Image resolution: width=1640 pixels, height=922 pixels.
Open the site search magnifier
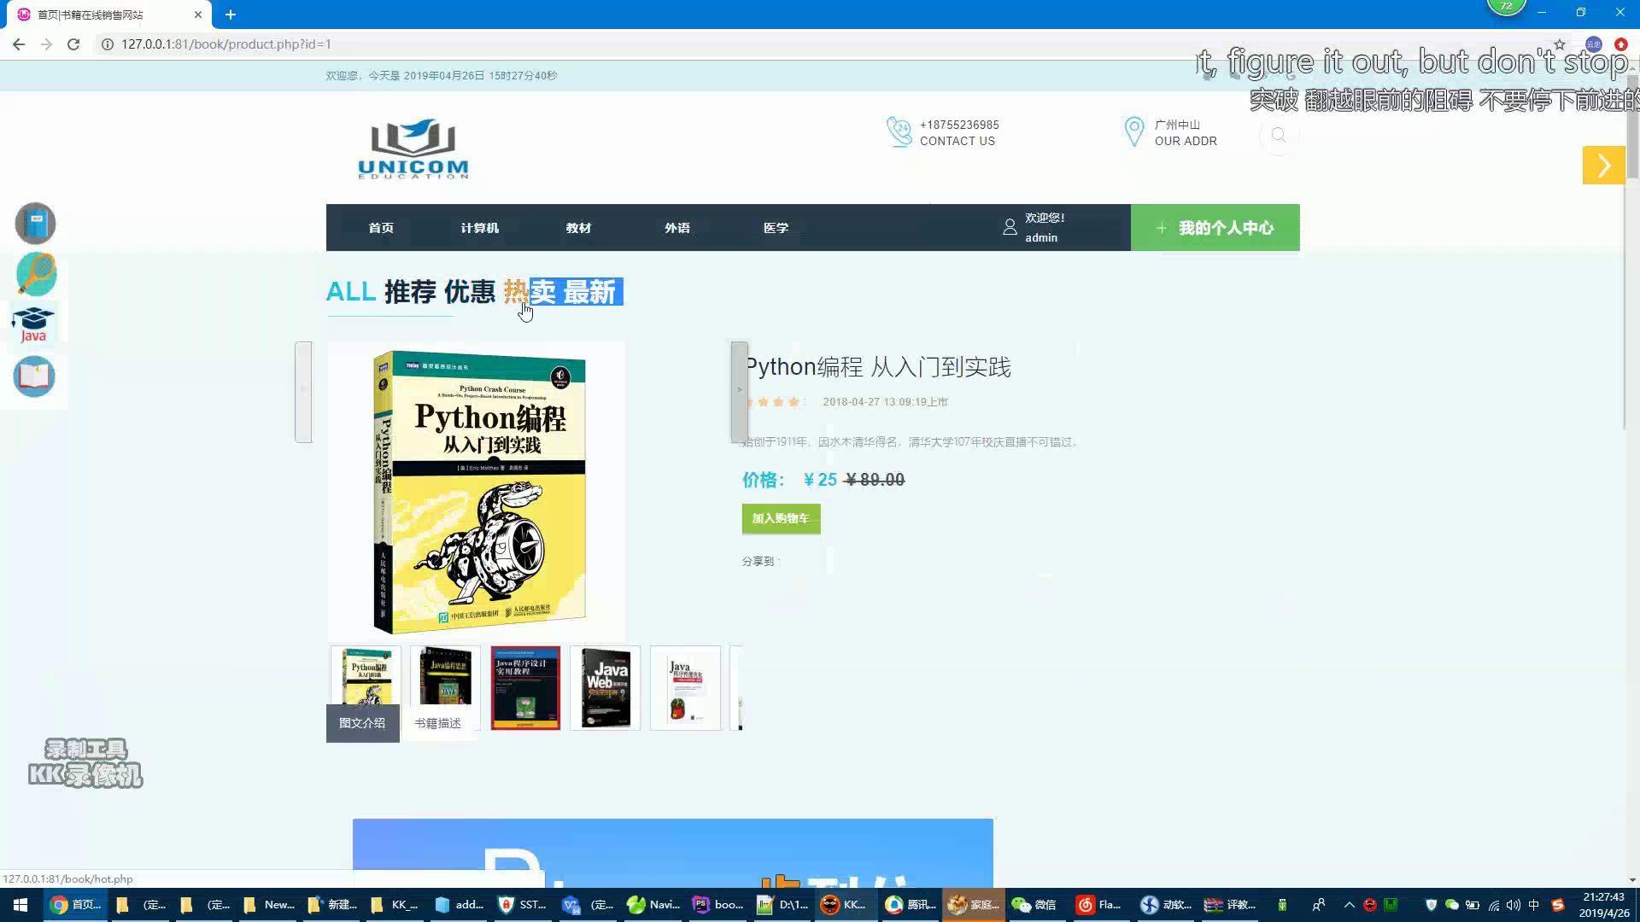point(1279,135)
